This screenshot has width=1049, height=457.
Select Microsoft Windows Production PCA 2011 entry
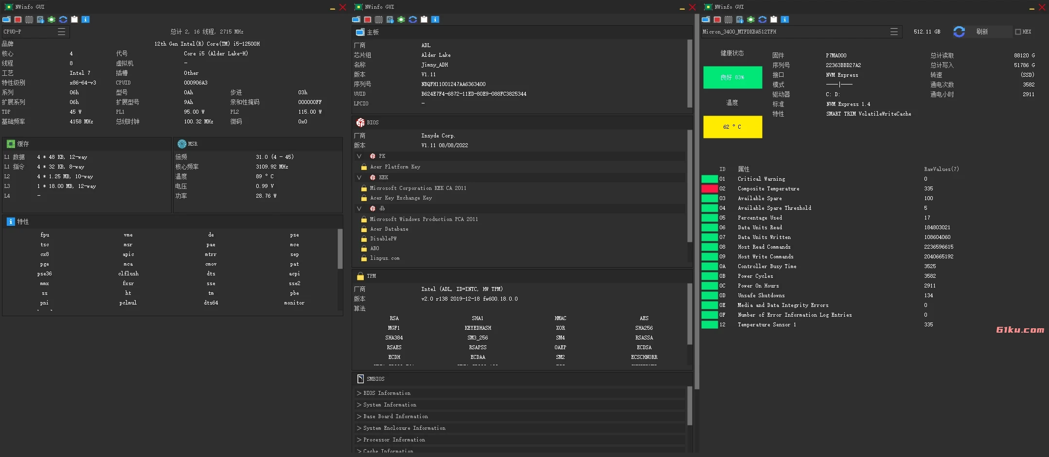[x=424, y=219]
